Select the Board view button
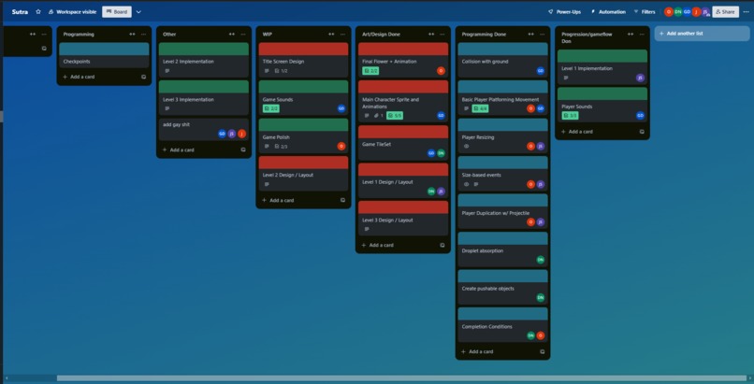Screen dimensions: 754x384 click(116, 12)
